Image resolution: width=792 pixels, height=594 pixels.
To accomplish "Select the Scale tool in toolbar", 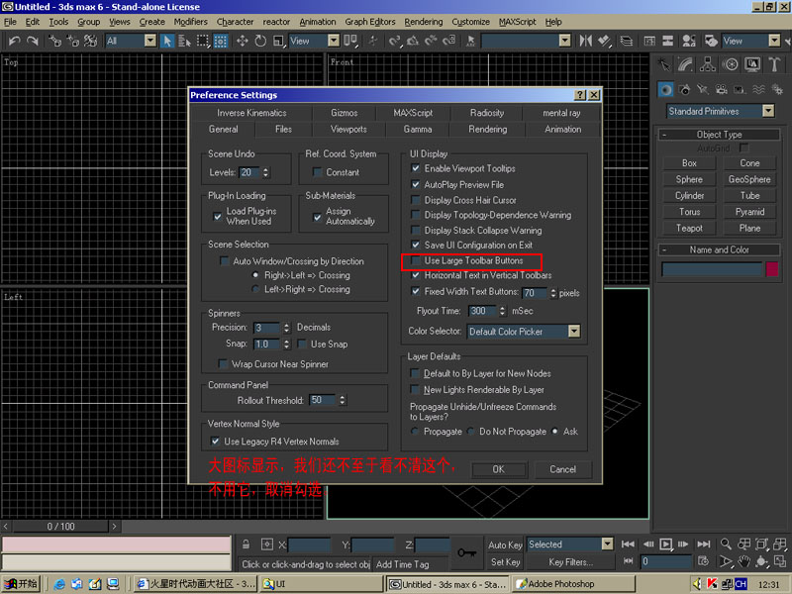I will pos(278,41).
